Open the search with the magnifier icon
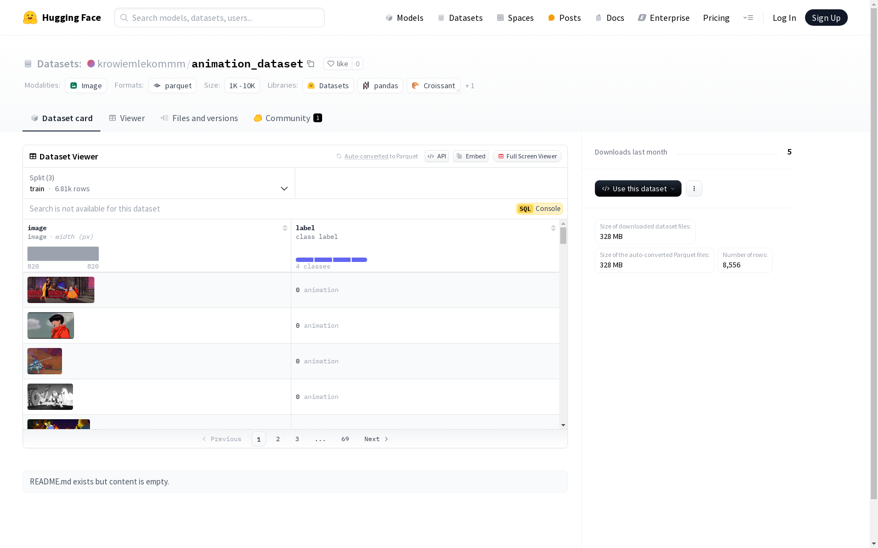 coord(125,18)
